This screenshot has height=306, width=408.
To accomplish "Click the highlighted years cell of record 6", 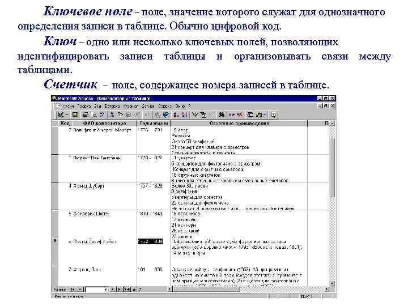I will coord(150,241).
